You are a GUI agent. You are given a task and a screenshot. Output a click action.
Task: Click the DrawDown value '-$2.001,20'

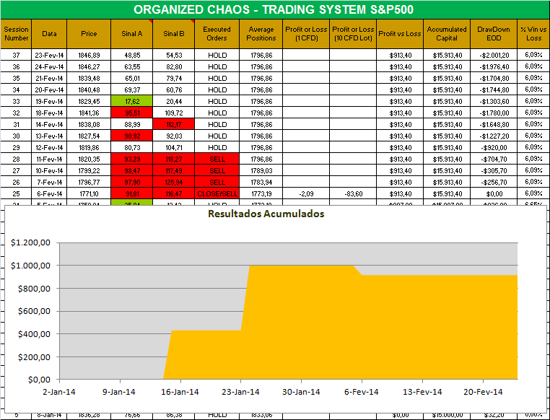coord(494,55)
